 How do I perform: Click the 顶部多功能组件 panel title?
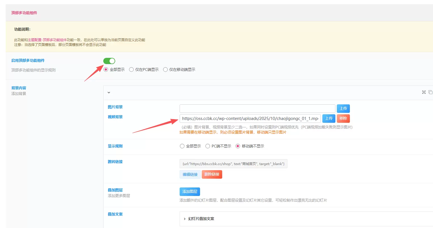[24, 13]
